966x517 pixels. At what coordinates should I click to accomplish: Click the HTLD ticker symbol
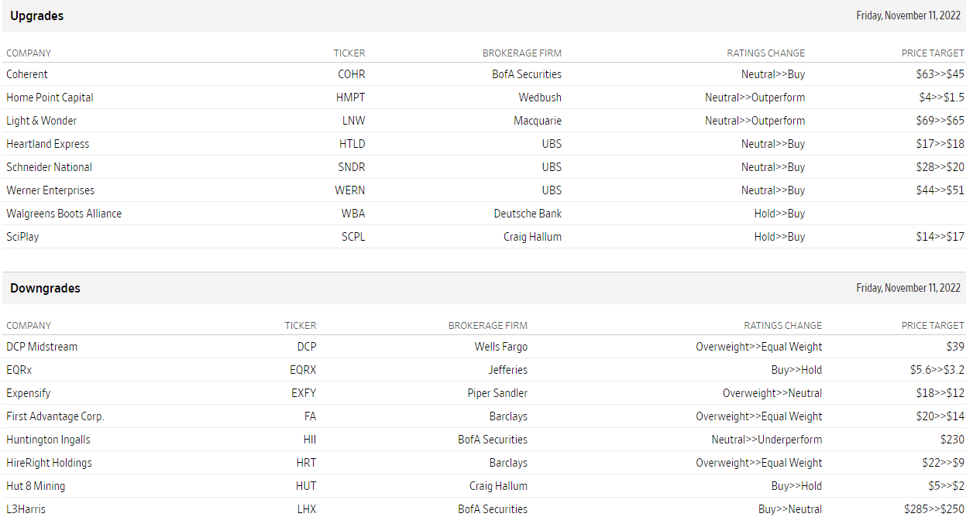point(352,144)
